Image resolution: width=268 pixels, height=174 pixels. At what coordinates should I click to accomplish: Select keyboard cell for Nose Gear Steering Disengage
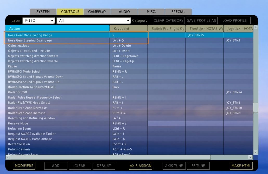coord(129,40)
